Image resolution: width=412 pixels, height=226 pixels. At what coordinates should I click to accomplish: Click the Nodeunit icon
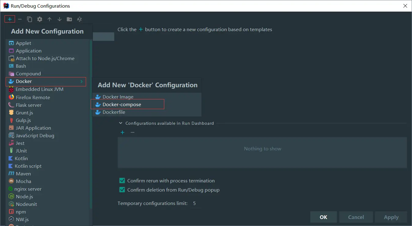click(x=11, y=204)
